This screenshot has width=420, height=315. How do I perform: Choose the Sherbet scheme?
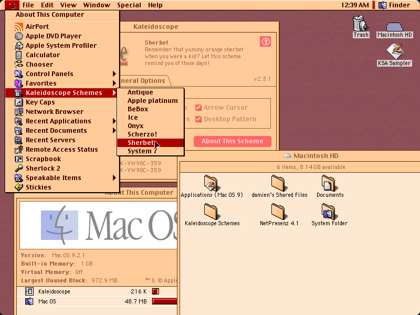[x=151, y=142]
